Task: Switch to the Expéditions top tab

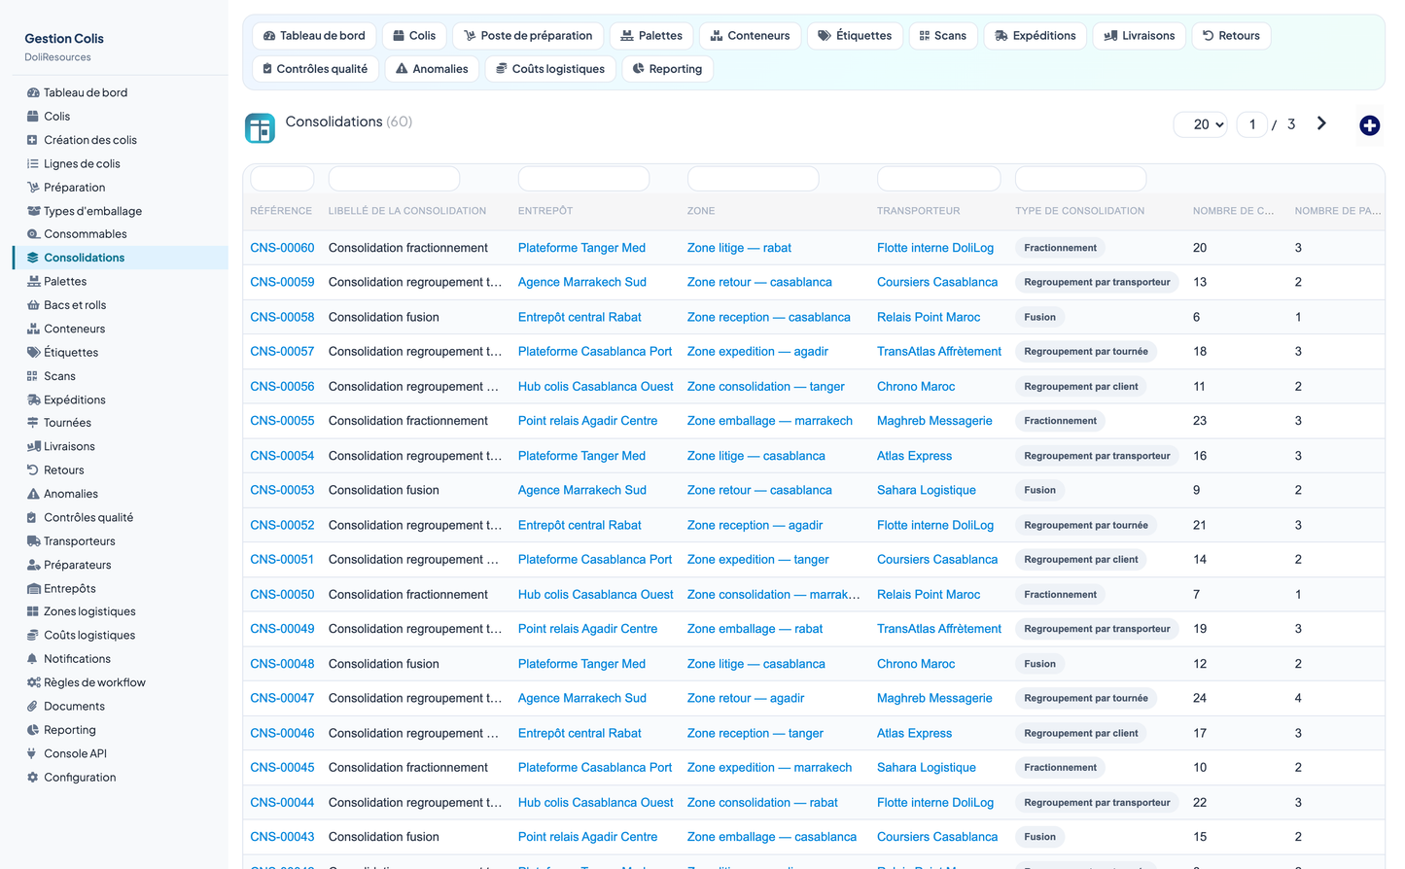Action: [x=1035, y=36]
